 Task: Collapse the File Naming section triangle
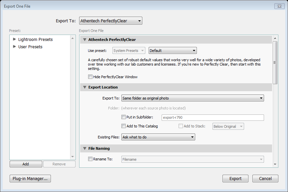[x=85, y=148]
